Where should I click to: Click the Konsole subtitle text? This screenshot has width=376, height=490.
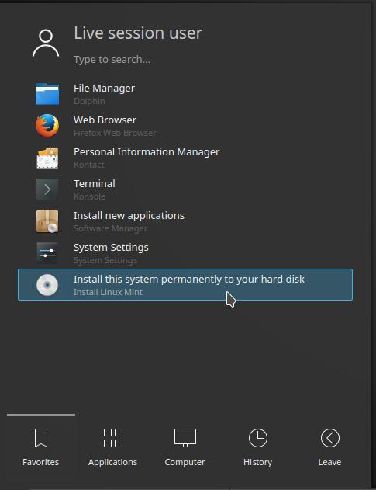click(x=89, y=197)
